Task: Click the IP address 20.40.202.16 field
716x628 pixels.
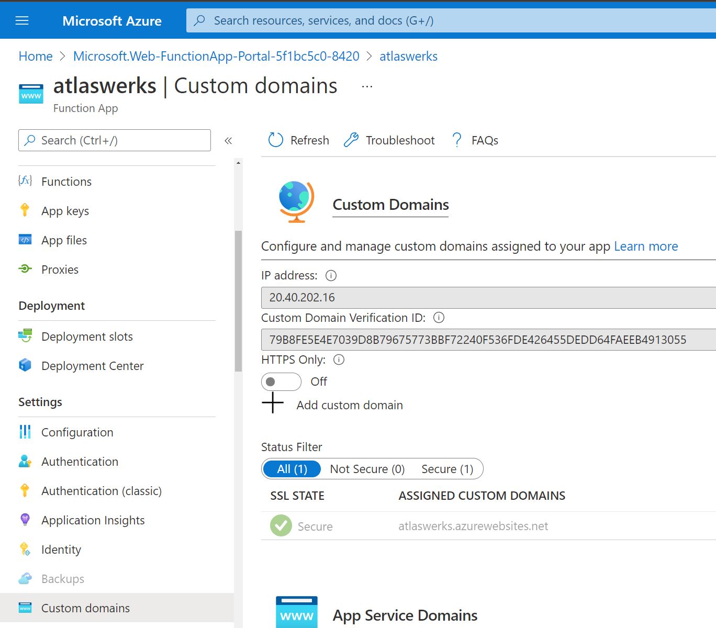Action: coord(488,297)
